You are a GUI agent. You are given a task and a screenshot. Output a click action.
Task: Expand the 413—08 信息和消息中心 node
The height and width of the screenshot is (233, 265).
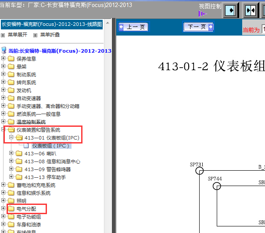11,161
